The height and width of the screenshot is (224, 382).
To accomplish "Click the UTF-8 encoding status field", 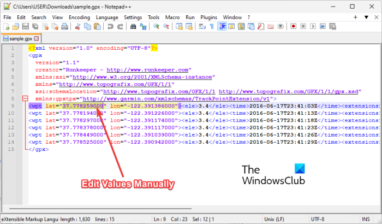I will [x=318, y=219].
